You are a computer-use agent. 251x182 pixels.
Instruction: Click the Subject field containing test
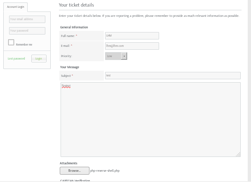tap(172, 76)
